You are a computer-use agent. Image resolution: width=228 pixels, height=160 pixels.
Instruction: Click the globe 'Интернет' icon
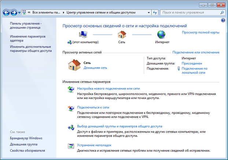[x=161, y=34]
